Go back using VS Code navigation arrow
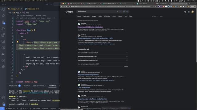The image size is (197, 110). (x=47, y=4)
